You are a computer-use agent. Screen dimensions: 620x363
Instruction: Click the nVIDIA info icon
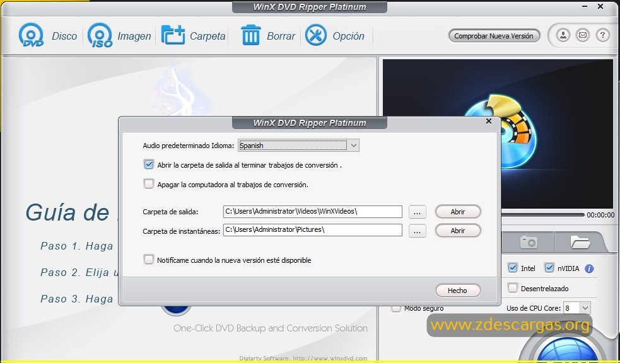point(589,268)
